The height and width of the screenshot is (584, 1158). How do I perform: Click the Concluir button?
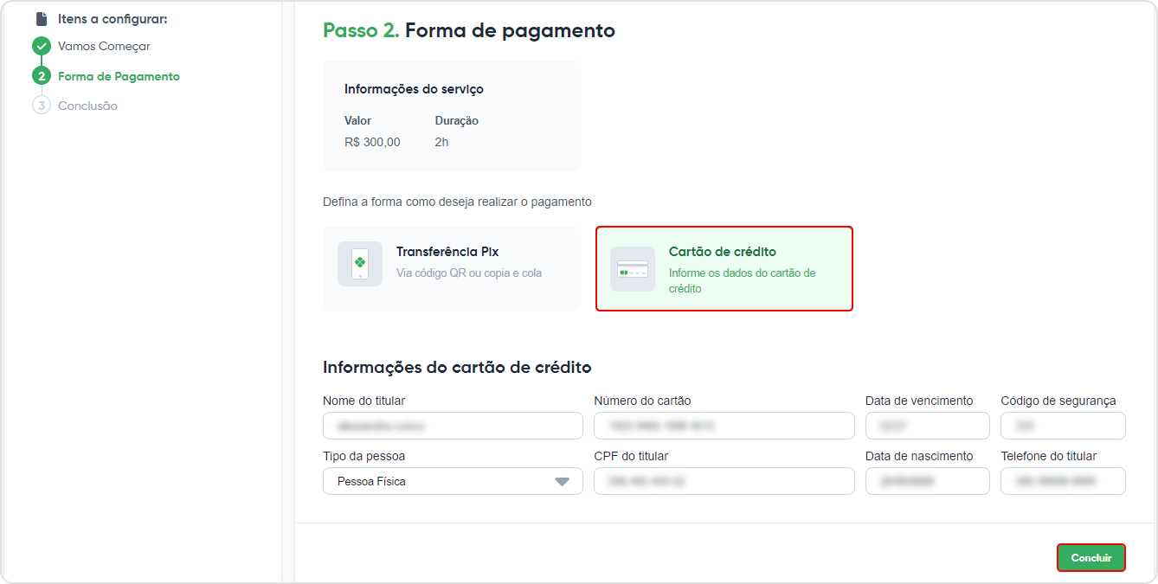point(1091,558)
